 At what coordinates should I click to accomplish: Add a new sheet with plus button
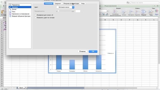pyautogui.click(x=26, y=88)
